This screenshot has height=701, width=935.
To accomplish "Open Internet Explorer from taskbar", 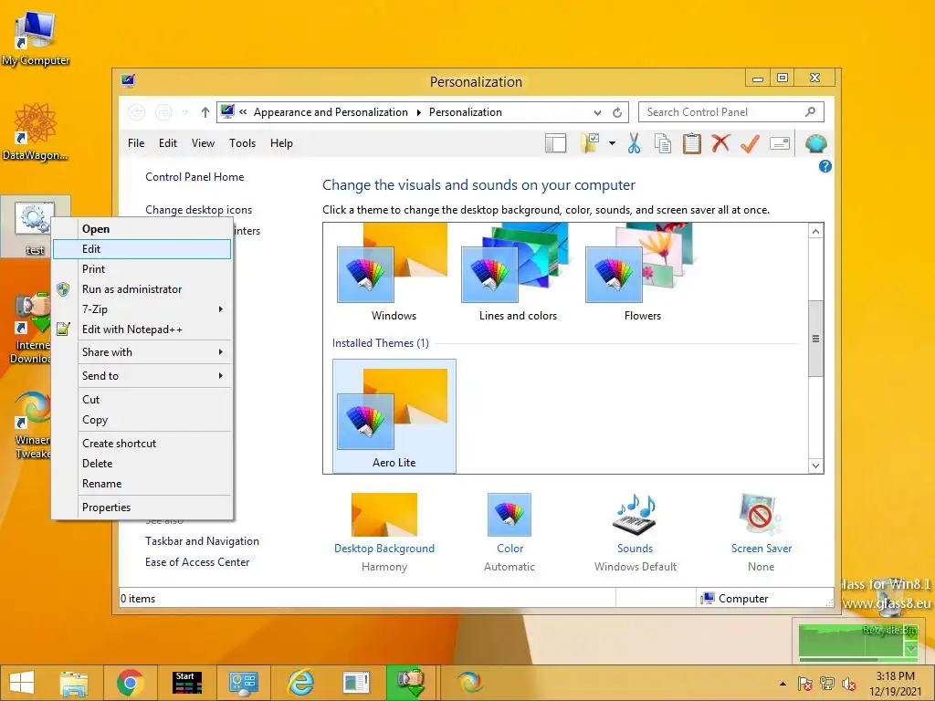I will 300,683.
